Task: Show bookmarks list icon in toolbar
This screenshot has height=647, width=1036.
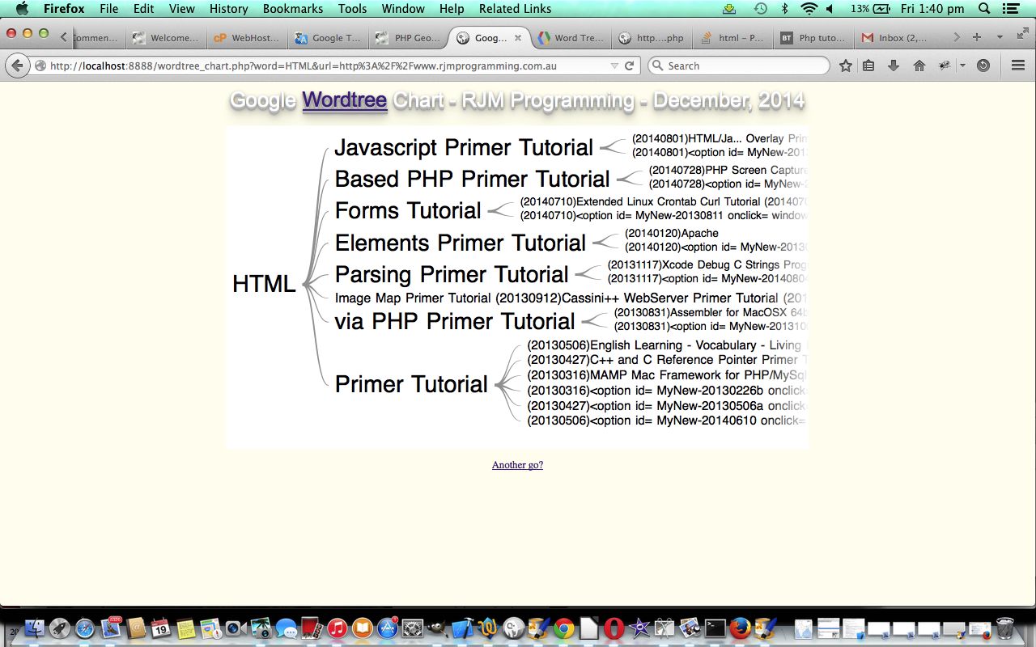Action: [868, 66]
